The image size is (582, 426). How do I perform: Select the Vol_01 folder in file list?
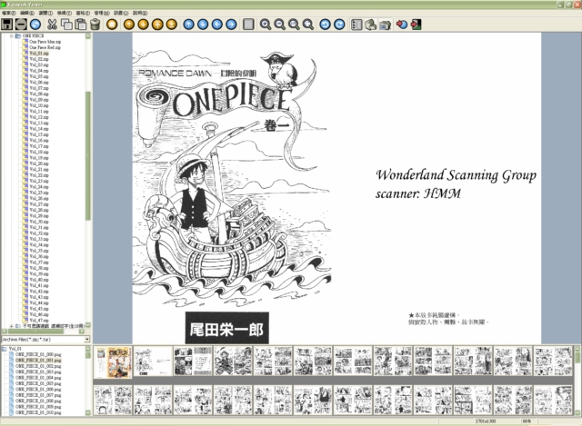point(15,349)
